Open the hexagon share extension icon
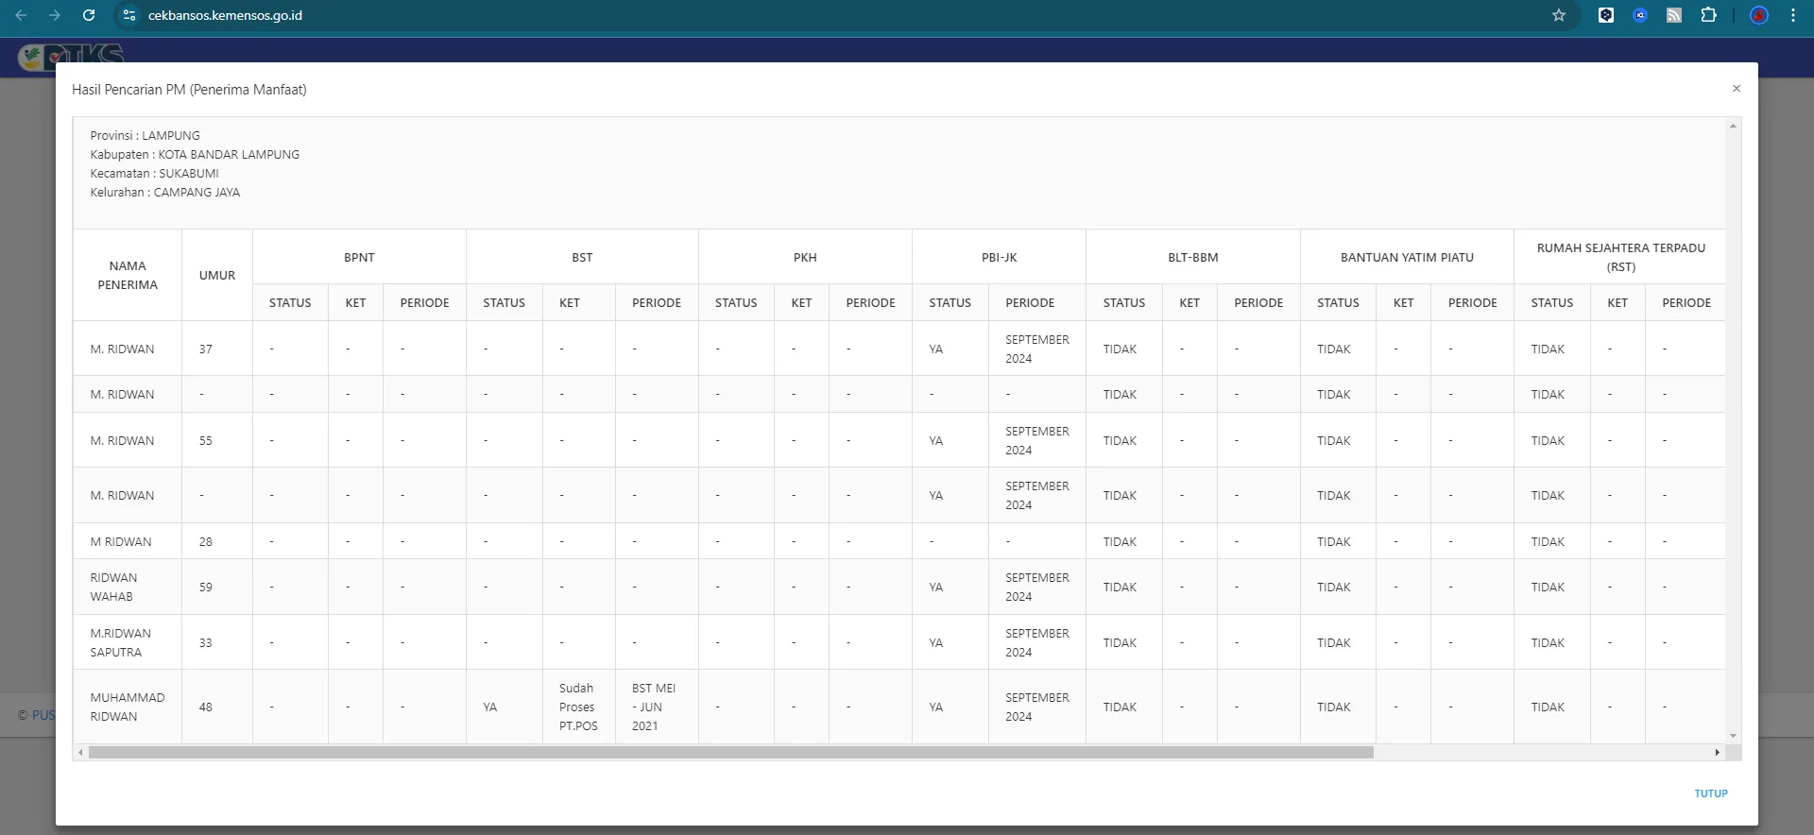Screen dimensions: 1814x835 1606,15
